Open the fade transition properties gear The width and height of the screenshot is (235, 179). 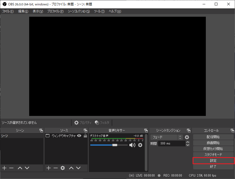point(187,137)
